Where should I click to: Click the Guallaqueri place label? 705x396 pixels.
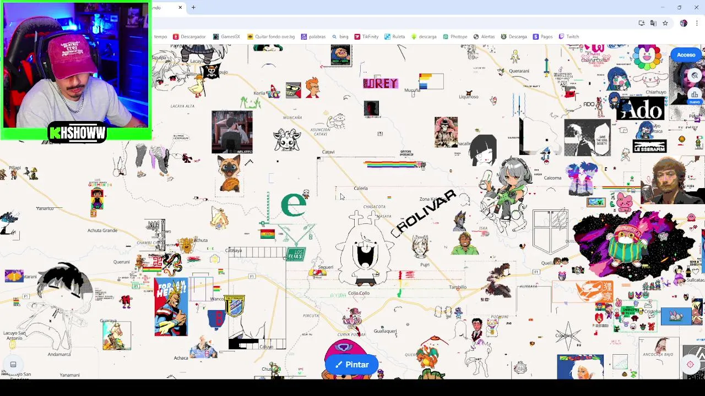[385, 331]
